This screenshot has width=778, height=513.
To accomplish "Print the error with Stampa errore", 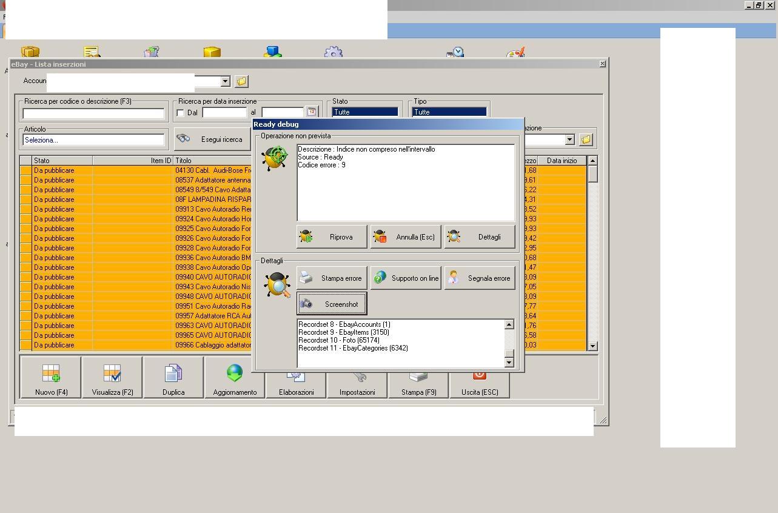I will 332,278.
